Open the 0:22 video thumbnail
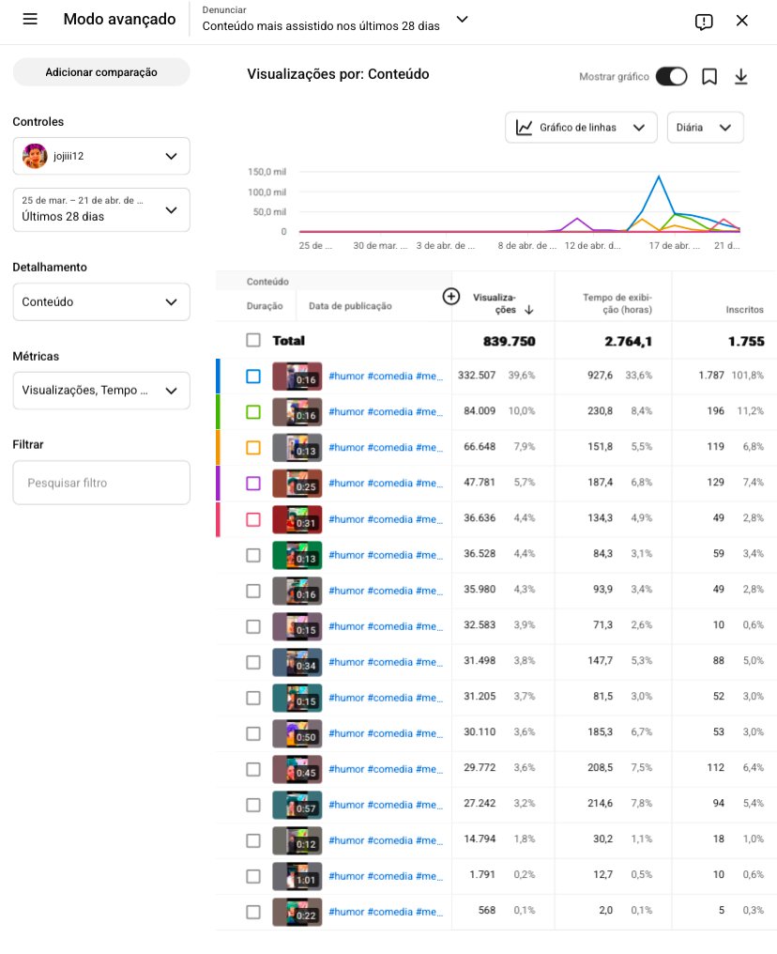 pos(297,912)
